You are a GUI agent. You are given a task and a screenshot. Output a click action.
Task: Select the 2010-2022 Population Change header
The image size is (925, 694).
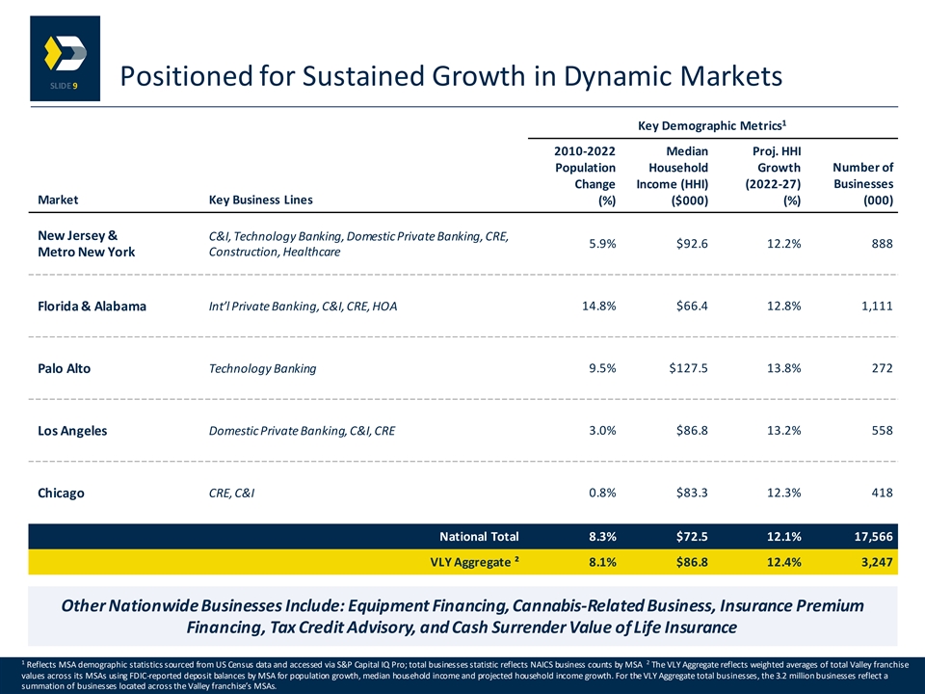585,175
